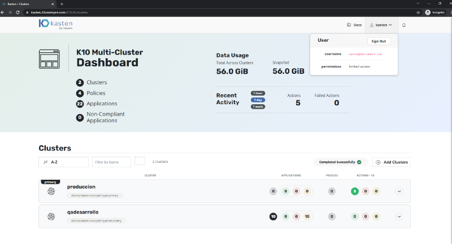Open the qadesarrollo cluster name

(82, 212)
